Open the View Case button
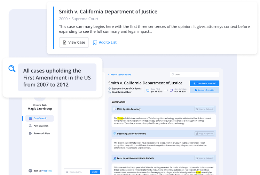Screen dimensions: 260x175 point(74,43)
